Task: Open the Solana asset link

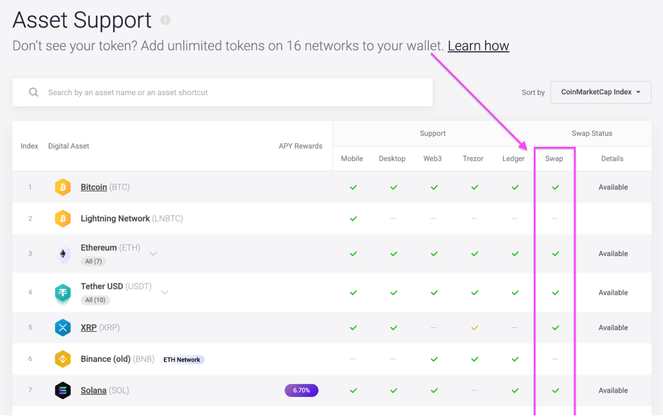Action: 94,391
